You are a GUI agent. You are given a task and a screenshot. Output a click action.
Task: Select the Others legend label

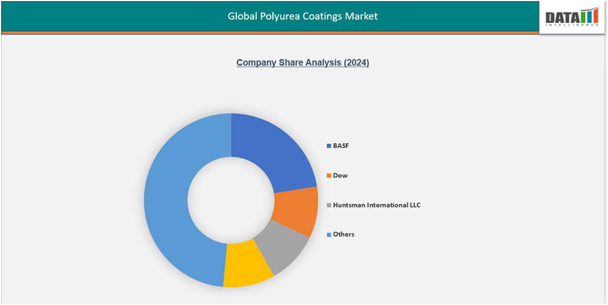(343, 234)
